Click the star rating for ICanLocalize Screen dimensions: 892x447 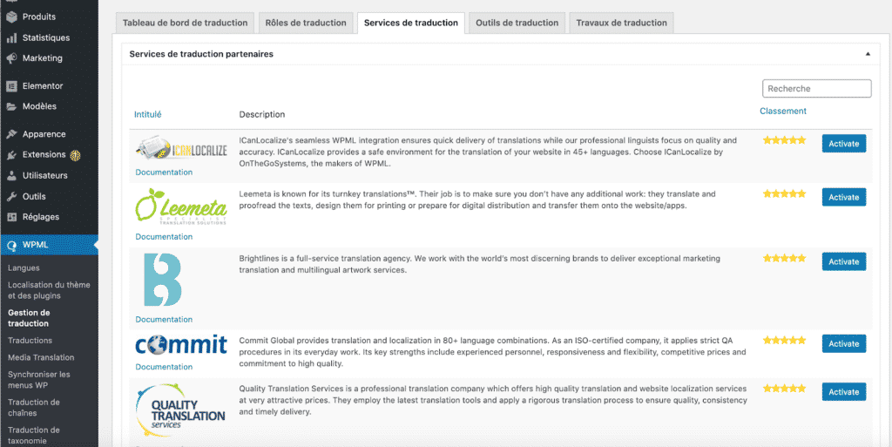tap(785, 140)
